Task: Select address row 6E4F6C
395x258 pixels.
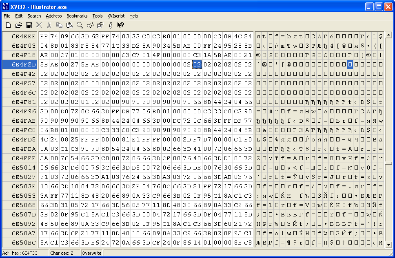Action: [x=20, y=93]
